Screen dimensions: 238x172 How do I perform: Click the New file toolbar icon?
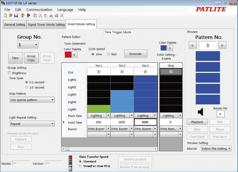(5, 16)
